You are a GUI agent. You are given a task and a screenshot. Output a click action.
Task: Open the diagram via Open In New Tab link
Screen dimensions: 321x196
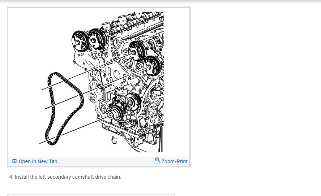pos(38,161)
